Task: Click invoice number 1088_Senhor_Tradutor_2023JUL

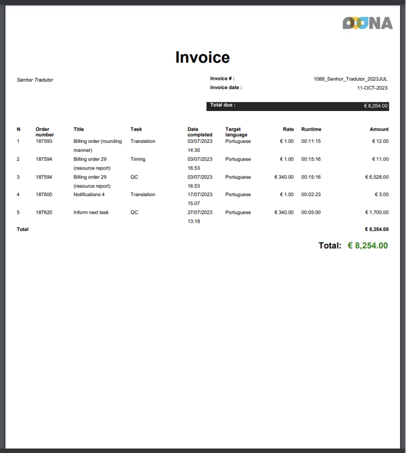Action: pos(350,79)
